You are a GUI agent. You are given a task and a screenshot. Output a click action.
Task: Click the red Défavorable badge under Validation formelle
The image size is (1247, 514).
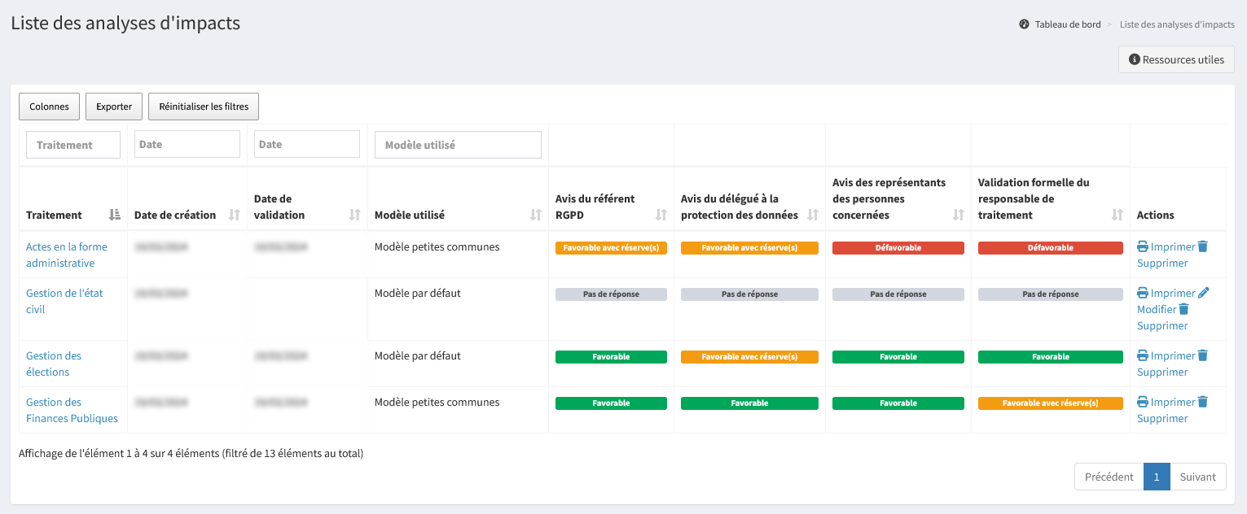1050,248
